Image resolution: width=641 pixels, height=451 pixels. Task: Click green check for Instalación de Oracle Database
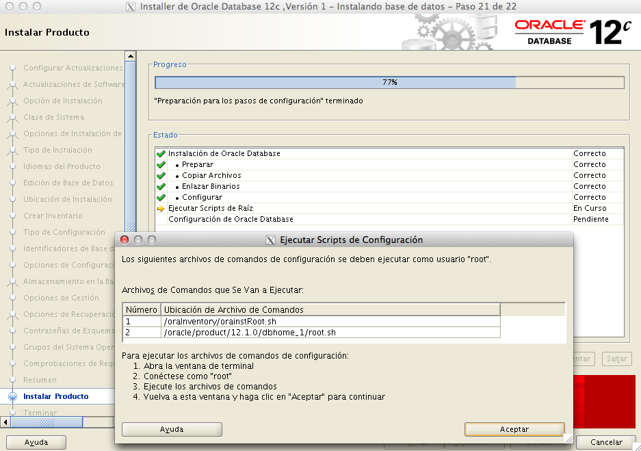pyautogui.click(x=161, y=153)
